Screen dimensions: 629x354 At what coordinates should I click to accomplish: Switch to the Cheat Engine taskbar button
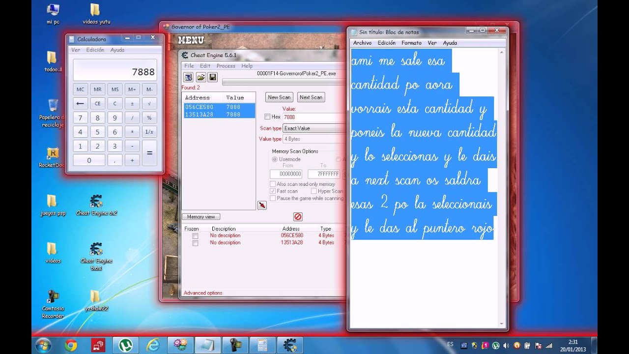click(x=290, y=345)
